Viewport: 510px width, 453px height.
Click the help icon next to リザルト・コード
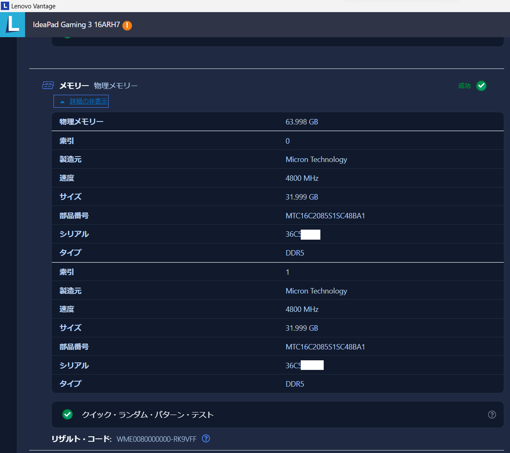(x=206, y=438)
